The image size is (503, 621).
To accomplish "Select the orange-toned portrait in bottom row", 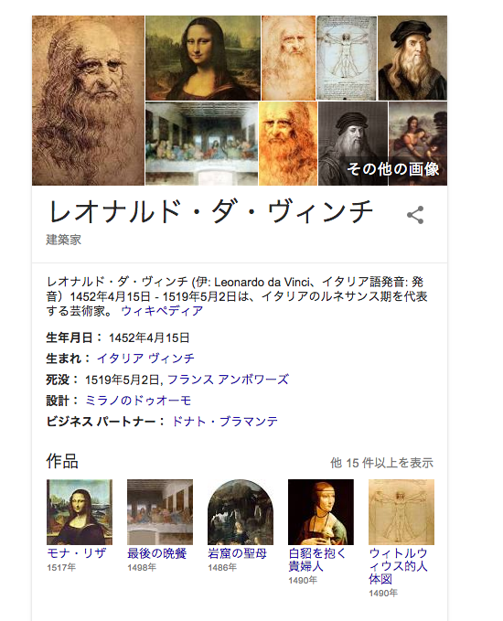I will pyautogui.click(x=288, y=144).
